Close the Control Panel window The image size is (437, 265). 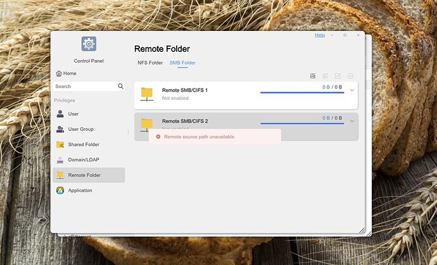[x=358, y=35]
